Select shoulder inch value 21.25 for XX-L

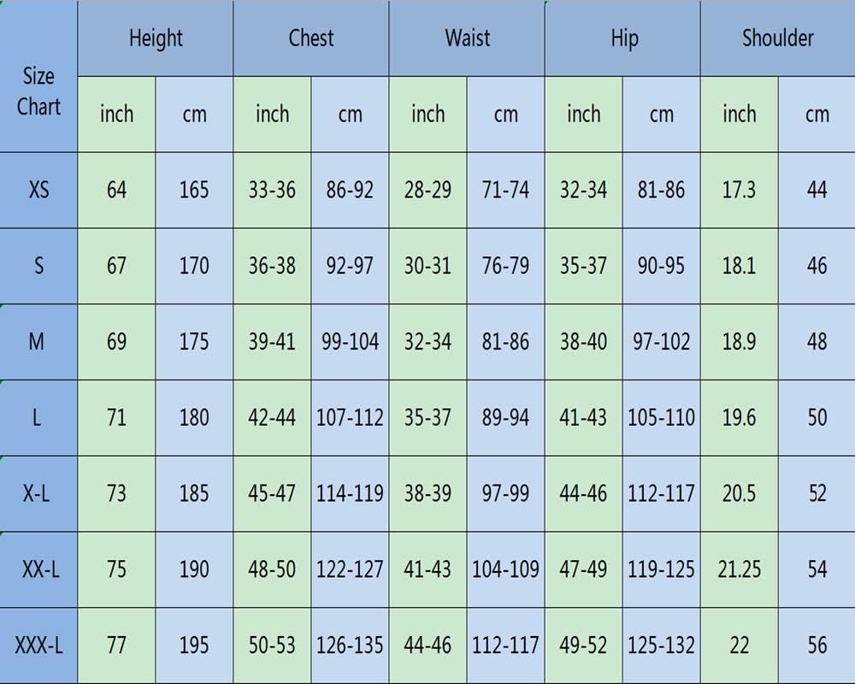(x=739, y=569)
